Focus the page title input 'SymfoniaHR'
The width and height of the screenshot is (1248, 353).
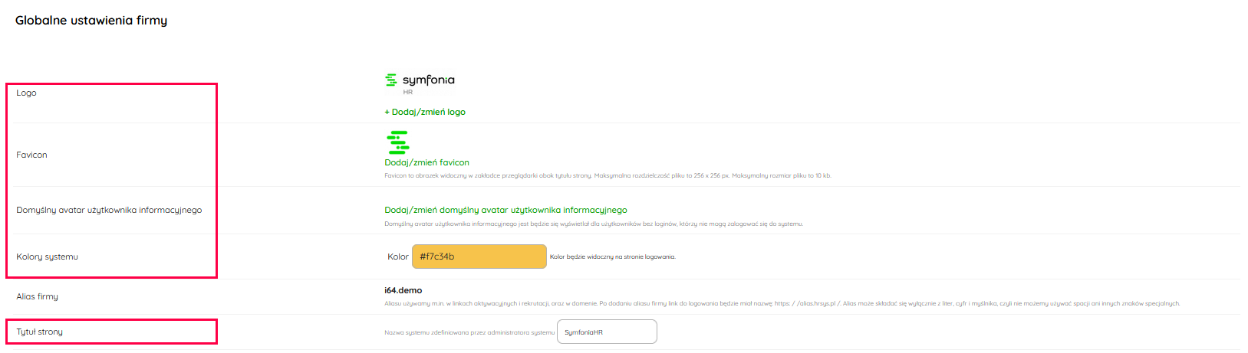point(606,332)
